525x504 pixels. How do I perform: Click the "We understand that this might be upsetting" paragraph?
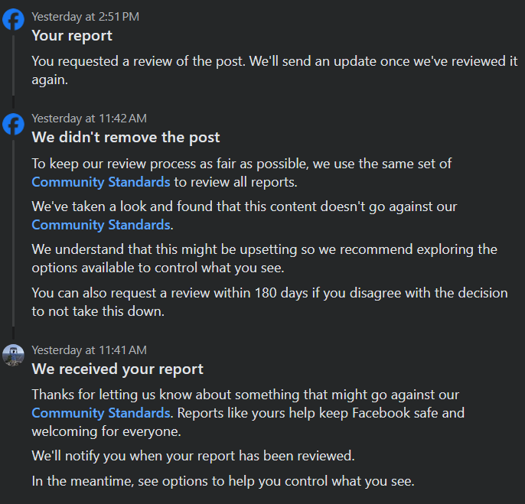tap(260, 249)
